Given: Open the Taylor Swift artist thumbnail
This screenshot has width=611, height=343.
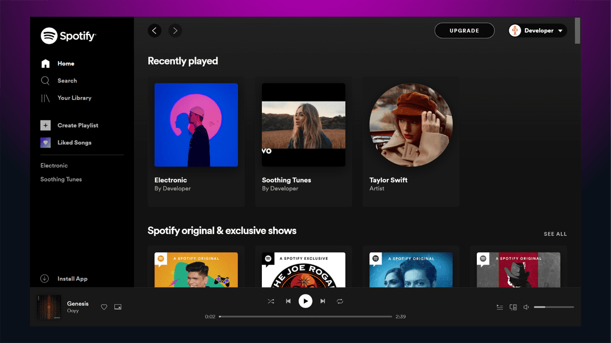Looking at the screenshot, I should (411, 125).
